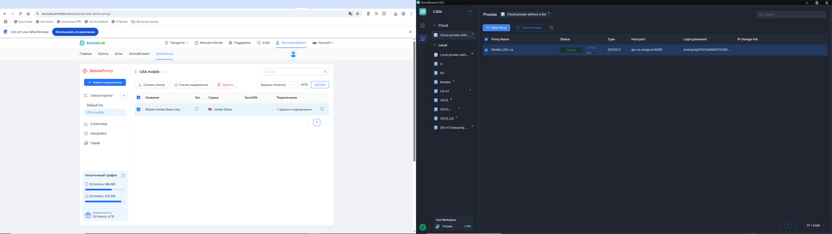Click the Threads workspace icon
Image resolution: width=832 pixels, height=234 pixels.
pyautogui.click(x=438, y=226)
